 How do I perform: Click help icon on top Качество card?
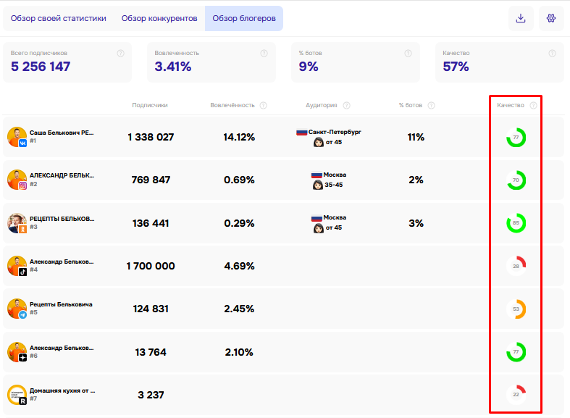pos(552,54)
